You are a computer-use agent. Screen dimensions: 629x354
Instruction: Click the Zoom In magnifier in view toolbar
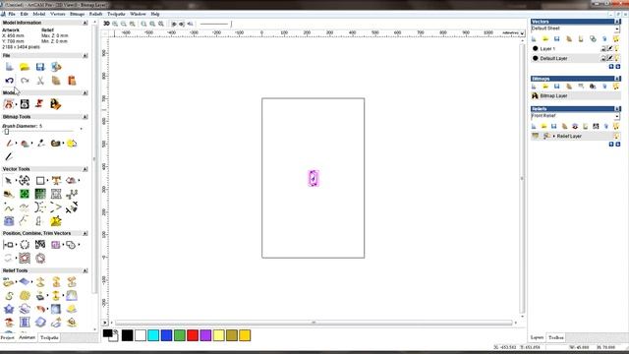(115, 24)
